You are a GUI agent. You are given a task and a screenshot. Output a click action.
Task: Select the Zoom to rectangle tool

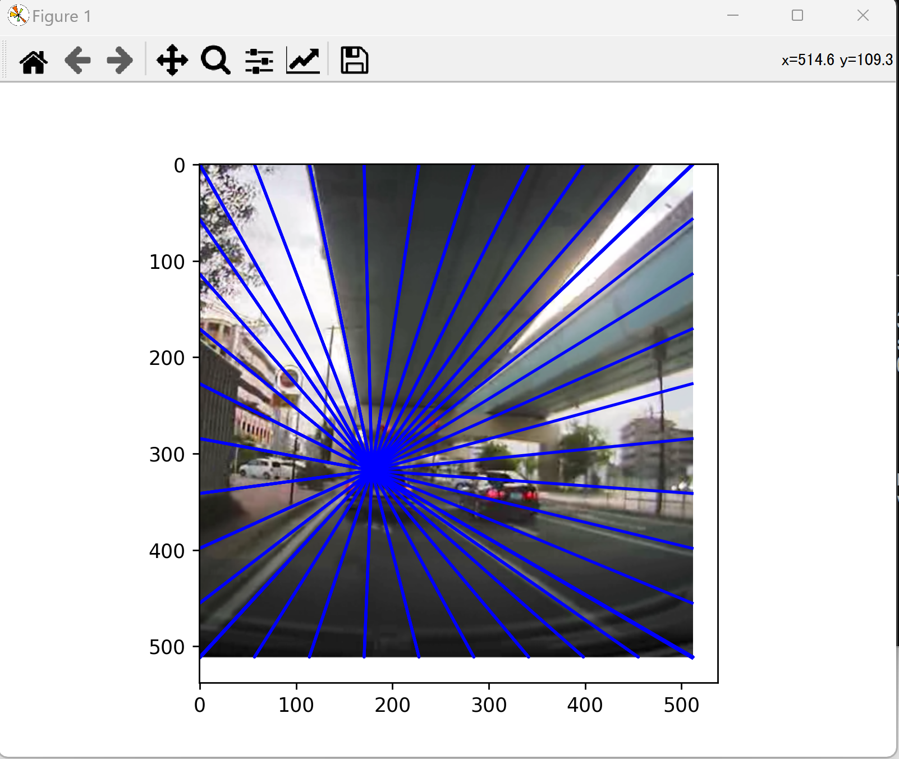coord(215,61)
